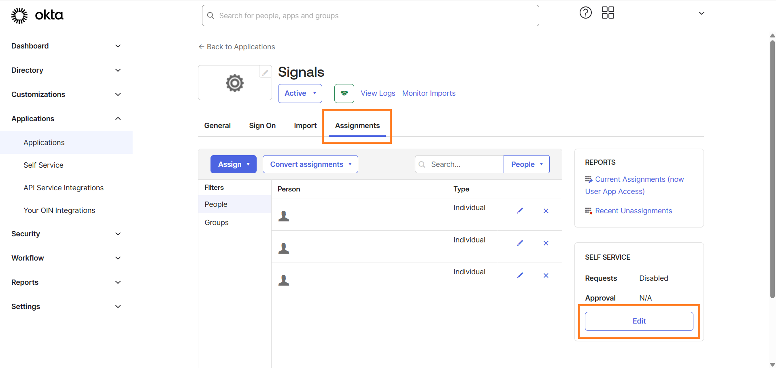
Task: Open the help question mark icon
Action: [585, 13]
